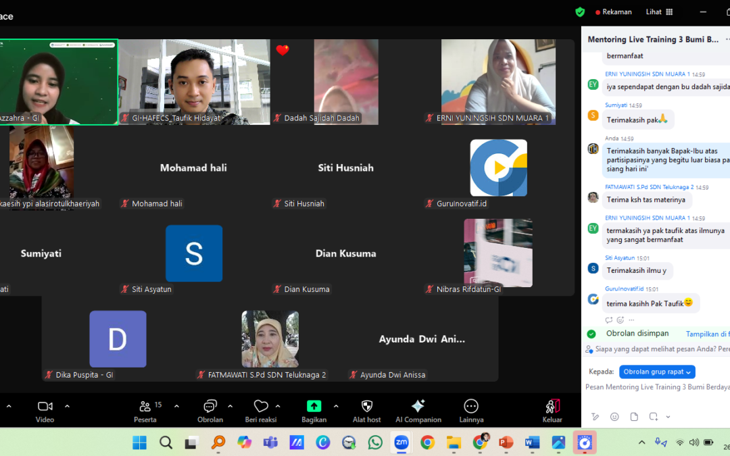Click the Zoom icon in the taskbar
Viewport: 730px width, 456px height.
[401, 442]
